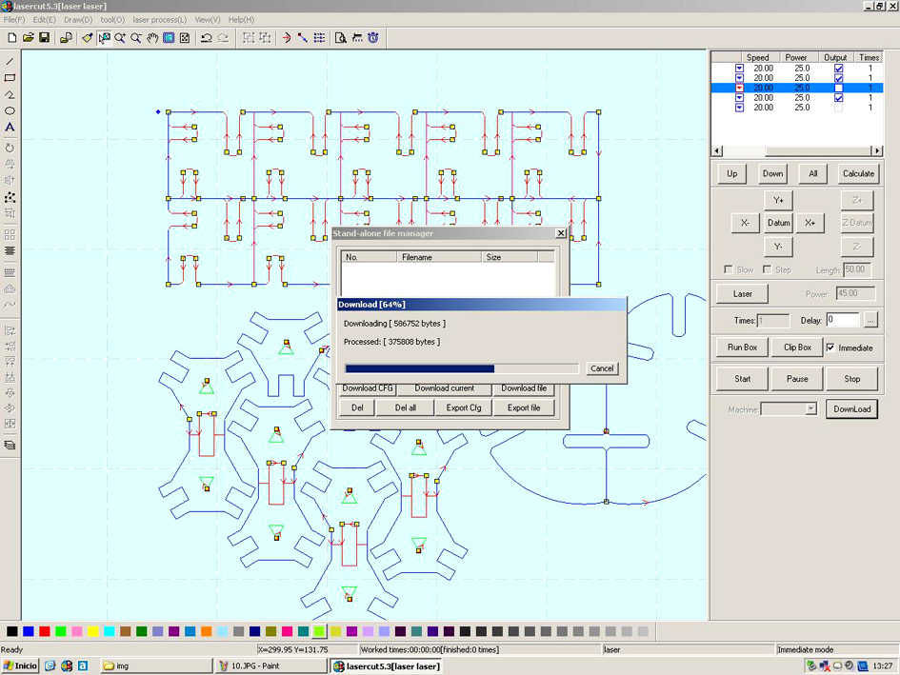Pick the yellow color swatch in palette
Screen dimensions: 900x675
point(93,631)
